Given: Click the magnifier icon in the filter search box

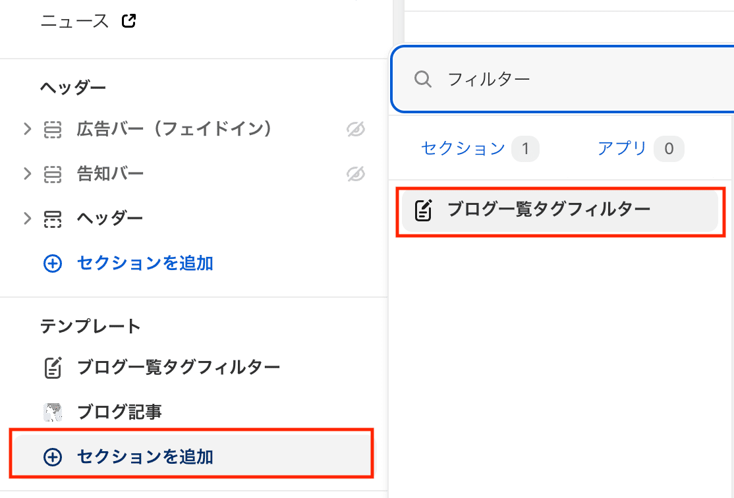Looking at the screenshot, I should [423, 79].
